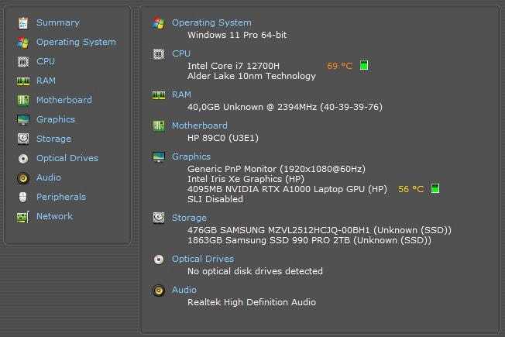
Task: Follow the Graphics heading link in summary
Action: point(191,156)
